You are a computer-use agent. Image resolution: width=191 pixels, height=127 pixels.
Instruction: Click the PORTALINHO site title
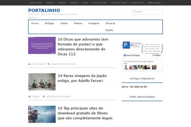coord(44,10)
